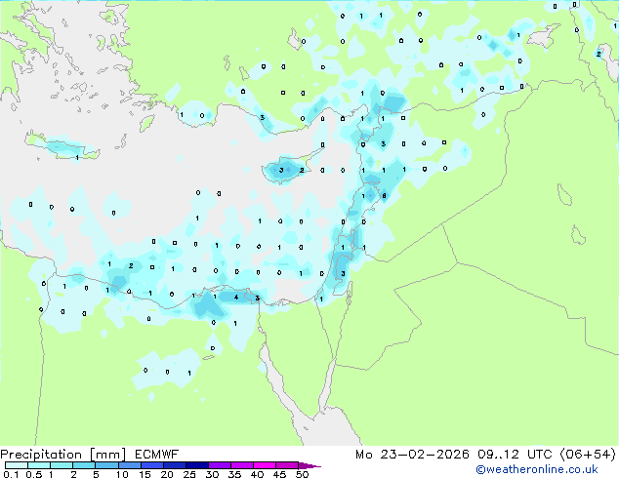Click the 0.5–1 mm legend color swatch
619x478 pixels.
click(x=39, y=465)
